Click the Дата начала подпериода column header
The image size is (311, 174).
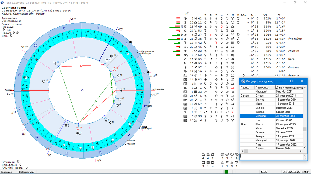point(289,87)
